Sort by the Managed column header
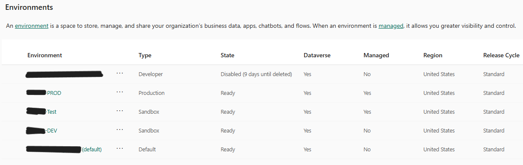Image resolution: width=523 pixels, height=165 pixels. 376,55
